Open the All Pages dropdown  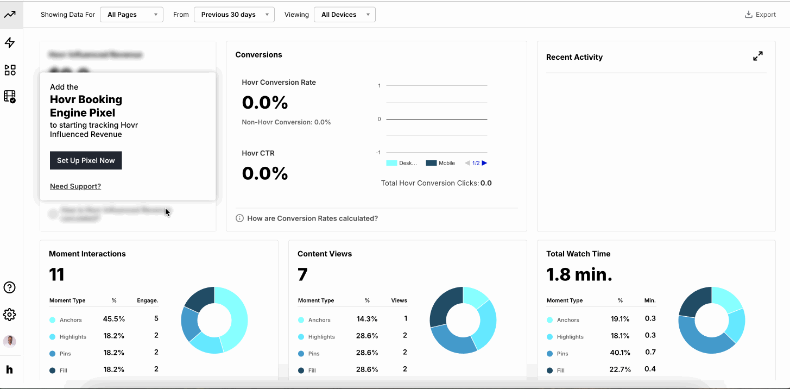[131, 15]
